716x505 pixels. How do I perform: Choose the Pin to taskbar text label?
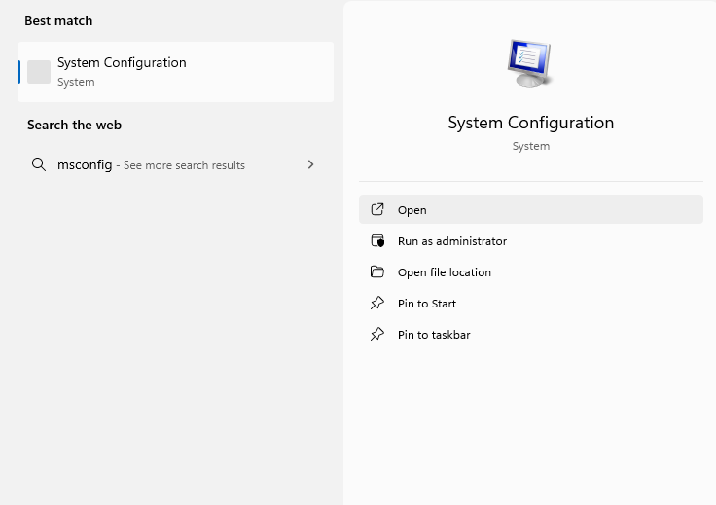point(434,335)
